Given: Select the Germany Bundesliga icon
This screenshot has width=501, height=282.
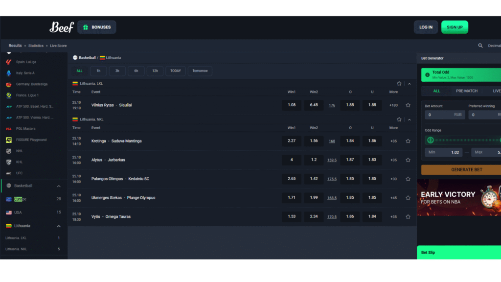Looking at the screenshot, I should click(x=9, y=84).
